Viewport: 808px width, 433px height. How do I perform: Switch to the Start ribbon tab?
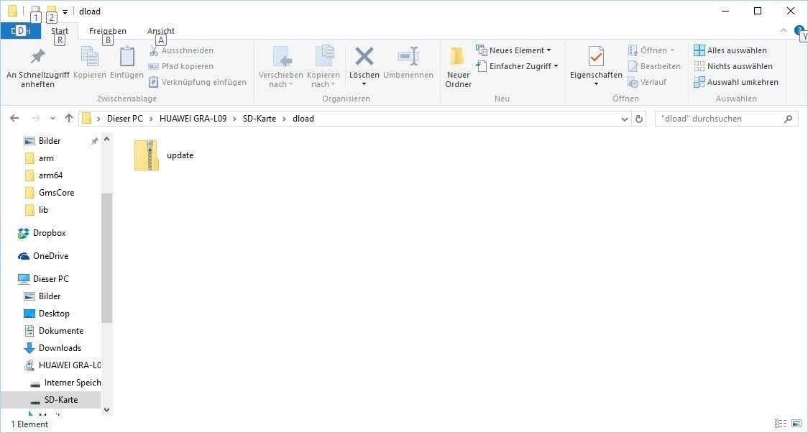click(x=60, y=31)
